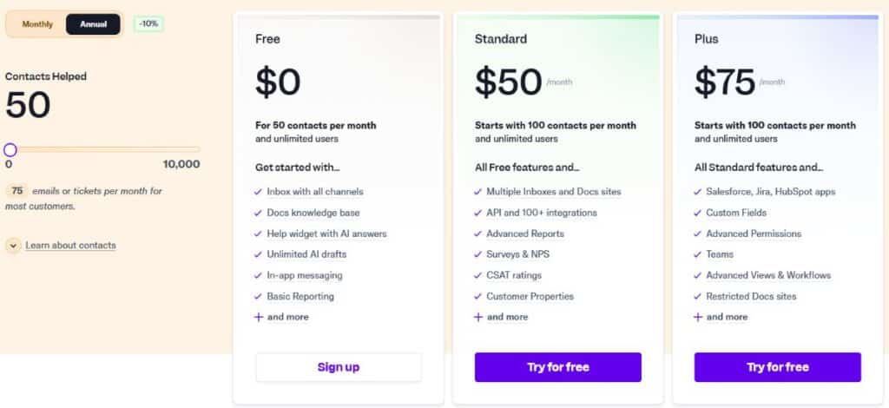Click Try for free under Standard plan

[558, 367]
